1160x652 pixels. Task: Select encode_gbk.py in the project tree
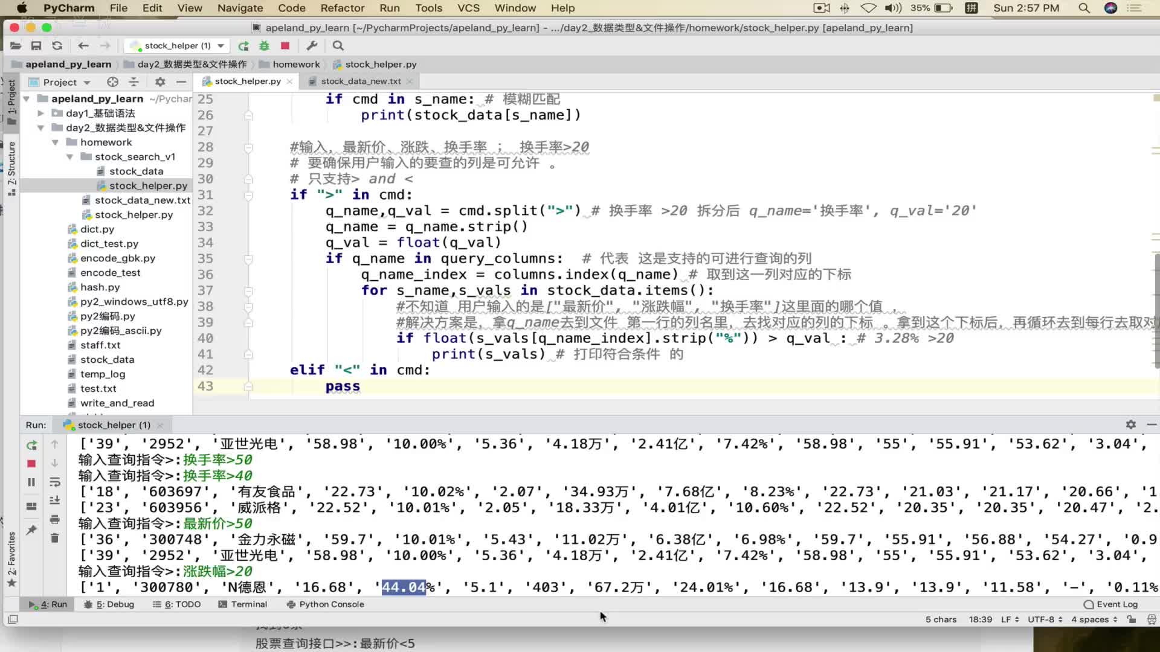(117, 258)
